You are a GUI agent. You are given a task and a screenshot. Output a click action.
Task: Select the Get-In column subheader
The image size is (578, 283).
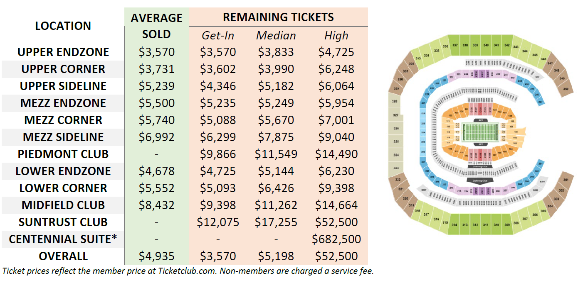[217, 36]
